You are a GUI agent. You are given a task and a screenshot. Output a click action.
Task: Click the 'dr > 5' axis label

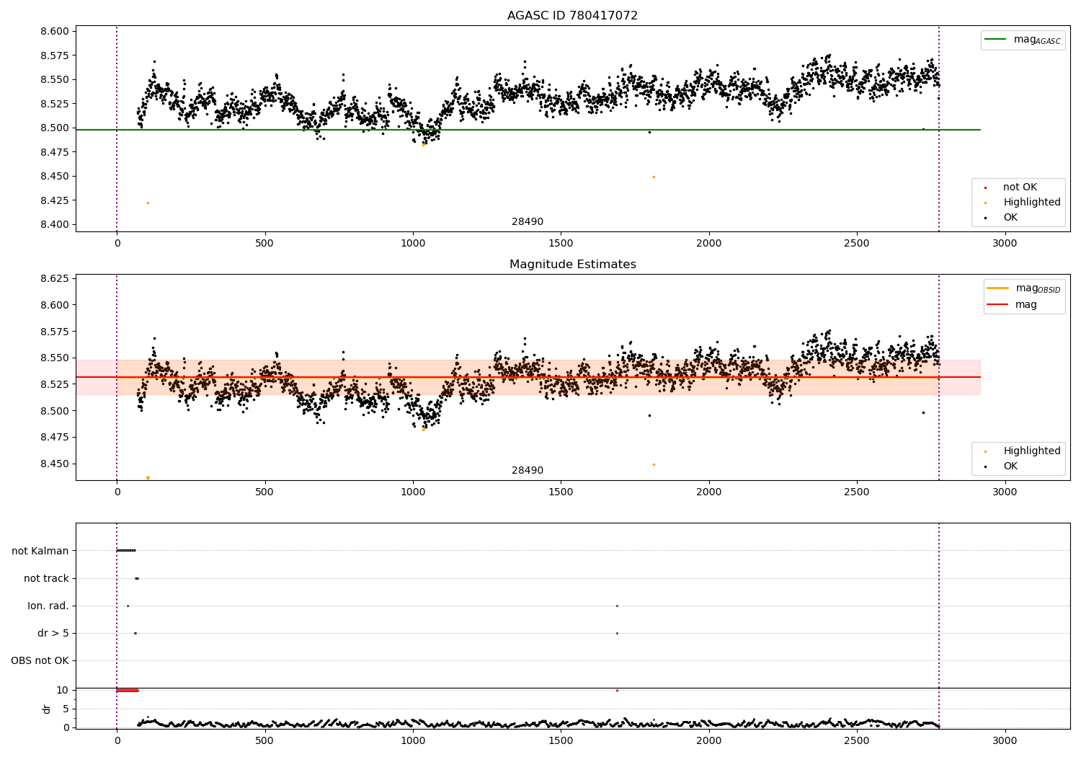pyautogui.click(x=53, y=633)
